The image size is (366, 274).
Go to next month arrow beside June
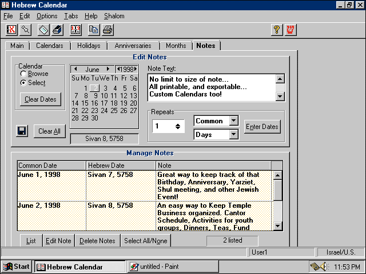(x=108, y=69)
